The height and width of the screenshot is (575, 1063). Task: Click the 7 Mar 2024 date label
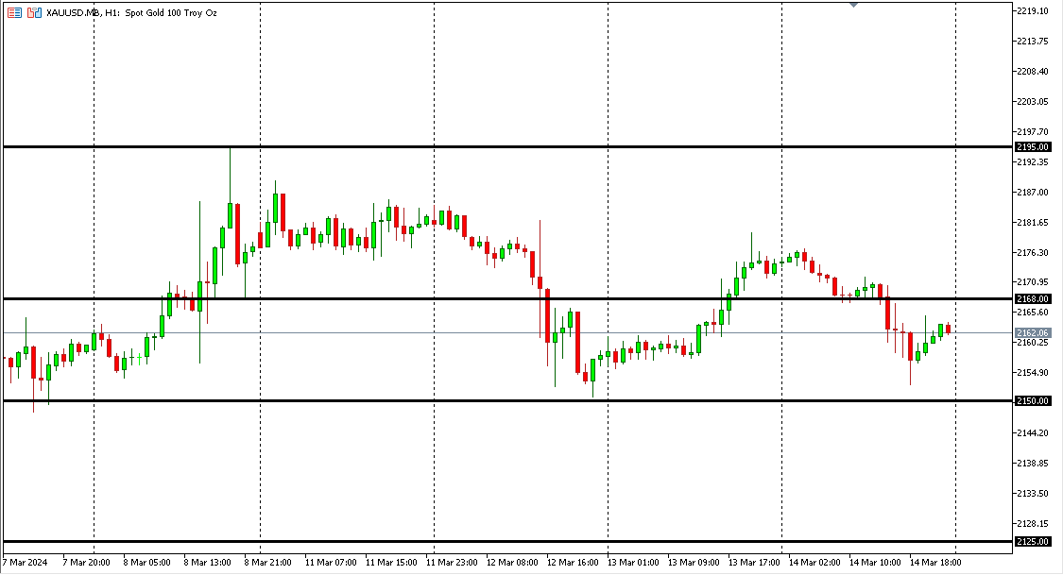pyautogui.click(x=26, y=562)
